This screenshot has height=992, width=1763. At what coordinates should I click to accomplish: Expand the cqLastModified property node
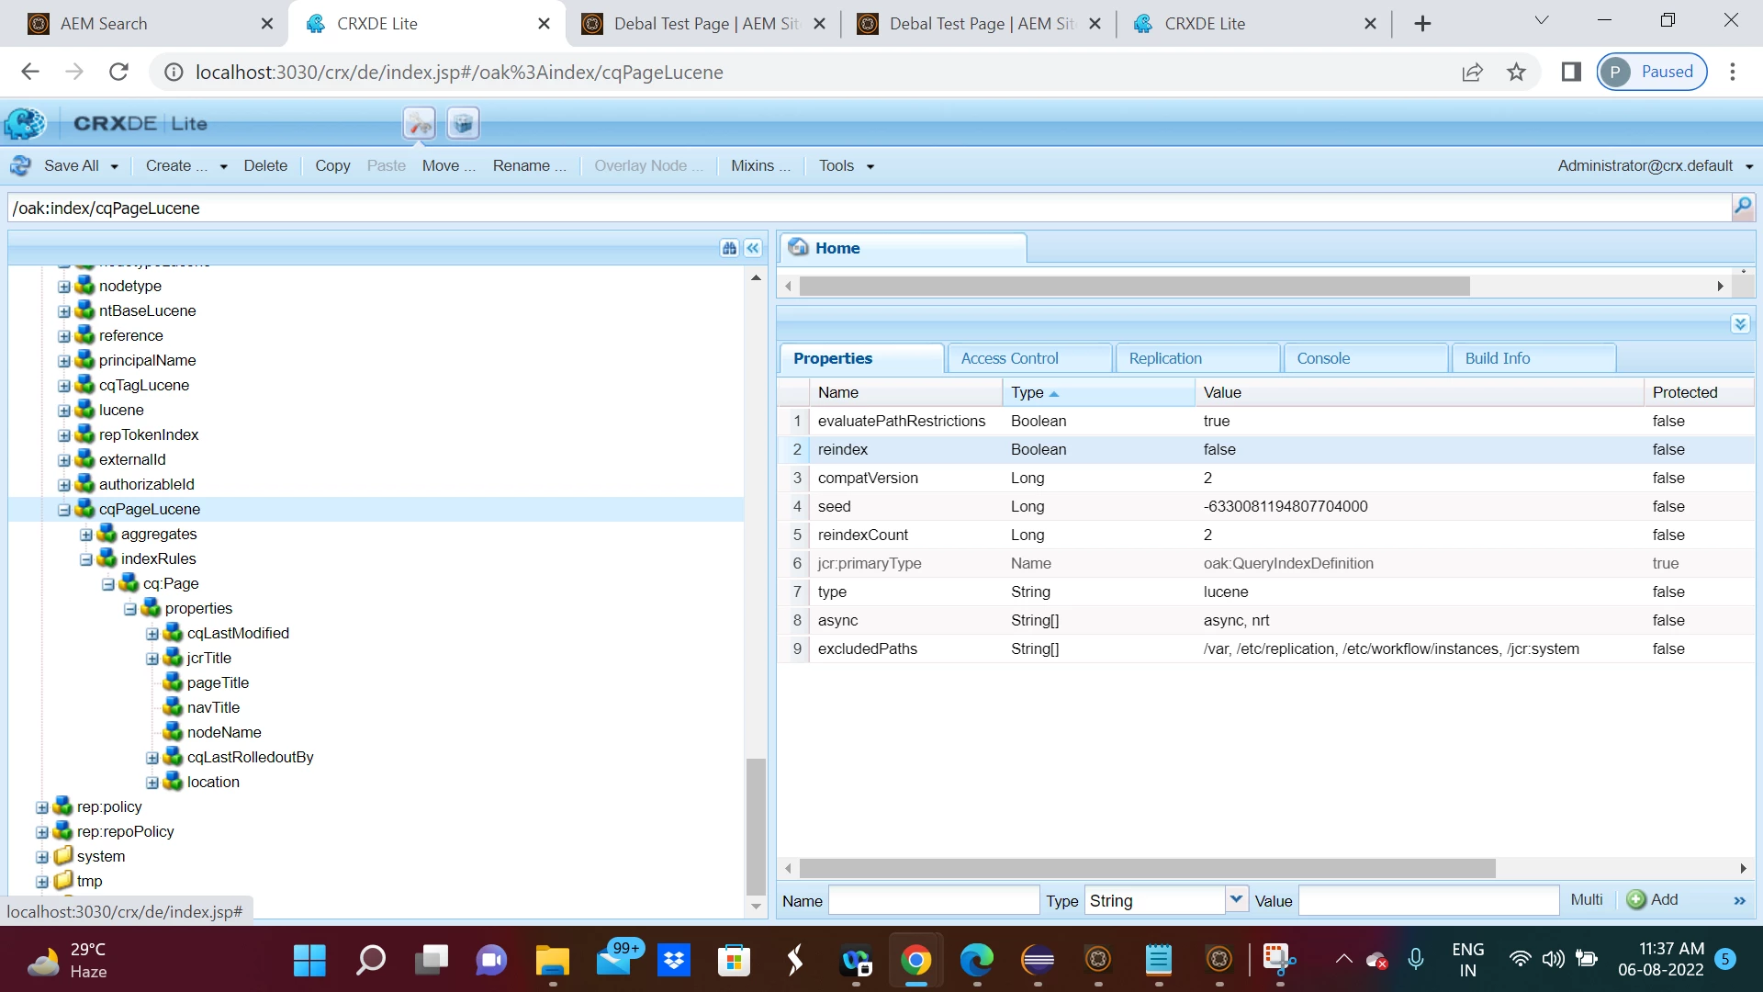tap(152, 634)
